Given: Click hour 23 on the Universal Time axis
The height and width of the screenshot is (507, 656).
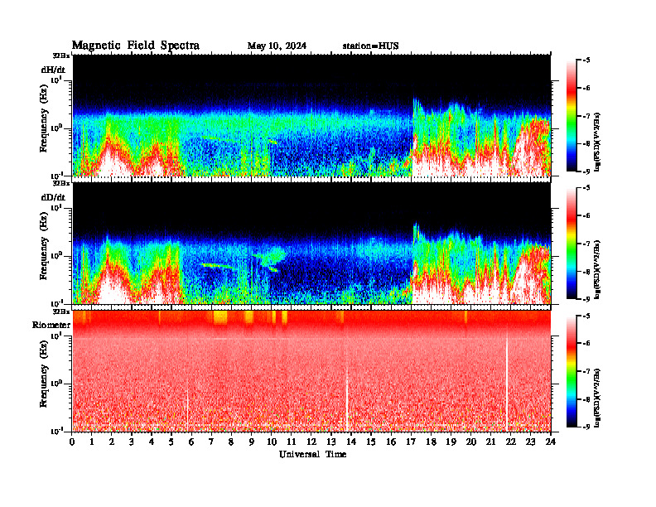Looking at the screenshot, I should [x=531, y=442].
